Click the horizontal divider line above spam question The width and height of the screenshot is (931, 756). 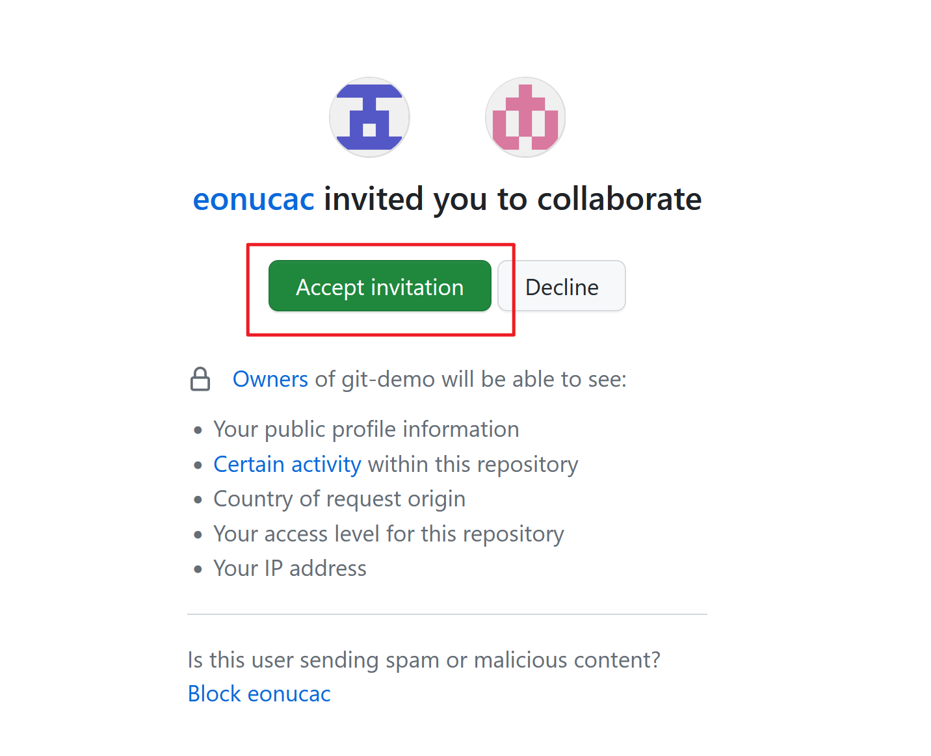tap(447, 614)
